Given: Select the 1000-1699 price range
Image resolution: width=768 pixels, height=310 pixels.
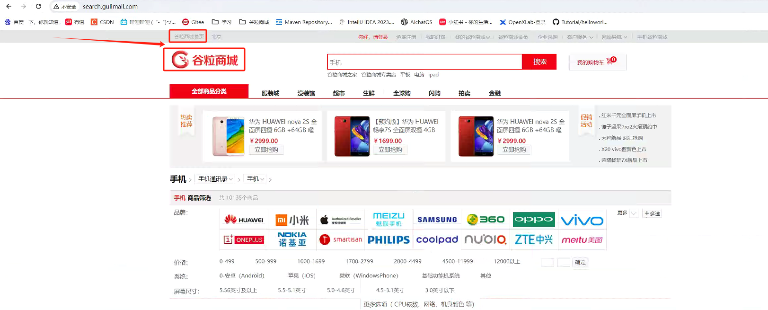Looking at the screenshot, I should [311, 261].
